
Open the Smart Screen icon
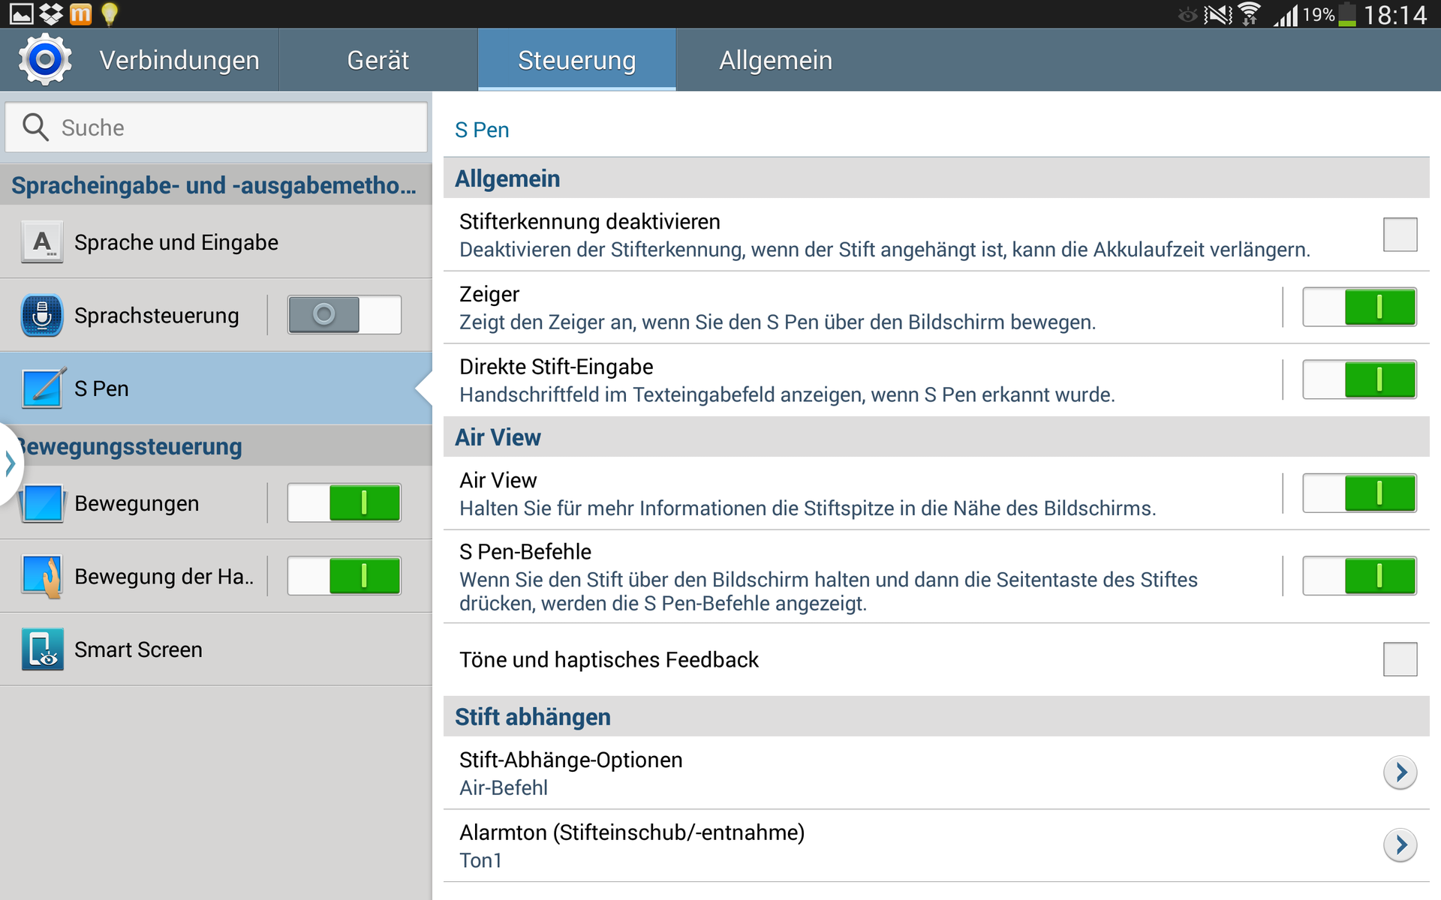coord(42,649)
